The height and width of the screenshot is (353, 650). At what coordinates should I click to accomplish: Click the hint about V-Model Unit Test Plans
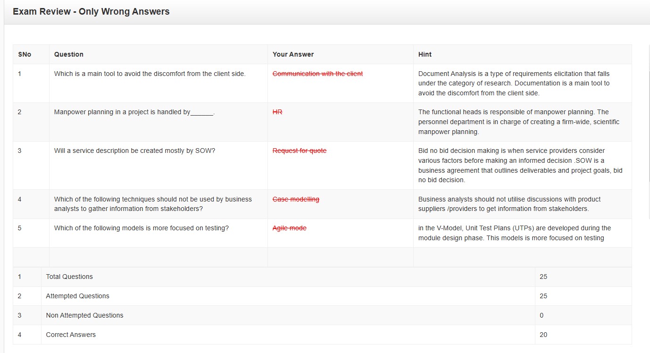pyautogui.click(x=514, y=233)
